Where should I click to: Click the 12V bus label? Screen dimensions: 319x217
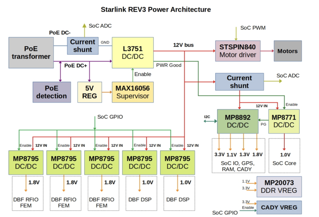183,45
